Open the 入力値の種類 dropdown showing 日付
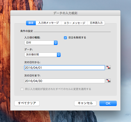 41,43
